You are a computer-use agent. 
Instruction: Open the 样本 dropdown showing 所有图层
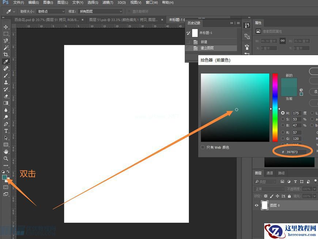coord(99,11)
